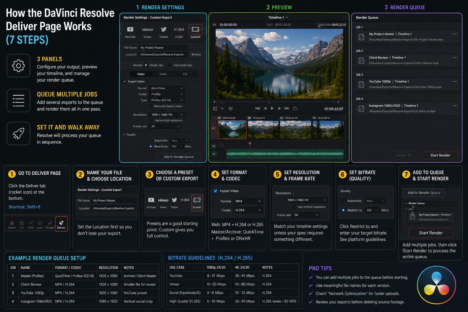Click the preview scrubber handle
Screen dimensions: 468x312
(x=269, y=102)
